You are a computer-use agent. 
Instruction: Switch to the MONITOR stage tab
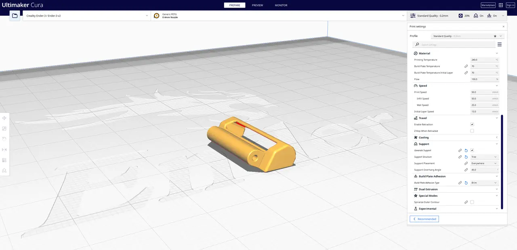point(281,5)
